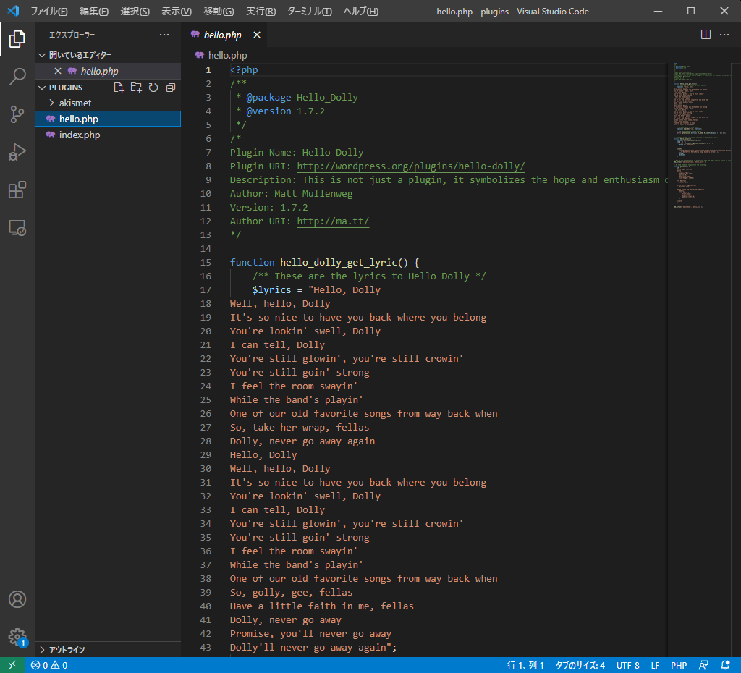Click the Visual Studio Code logo icon

pos(13,11)
